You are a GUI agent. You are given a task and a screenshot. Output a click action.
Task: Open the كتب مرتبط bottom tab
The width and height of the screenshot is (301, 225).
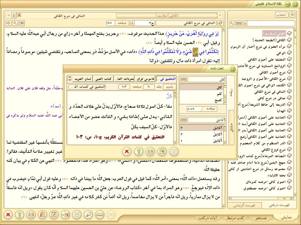click(235, 218)
